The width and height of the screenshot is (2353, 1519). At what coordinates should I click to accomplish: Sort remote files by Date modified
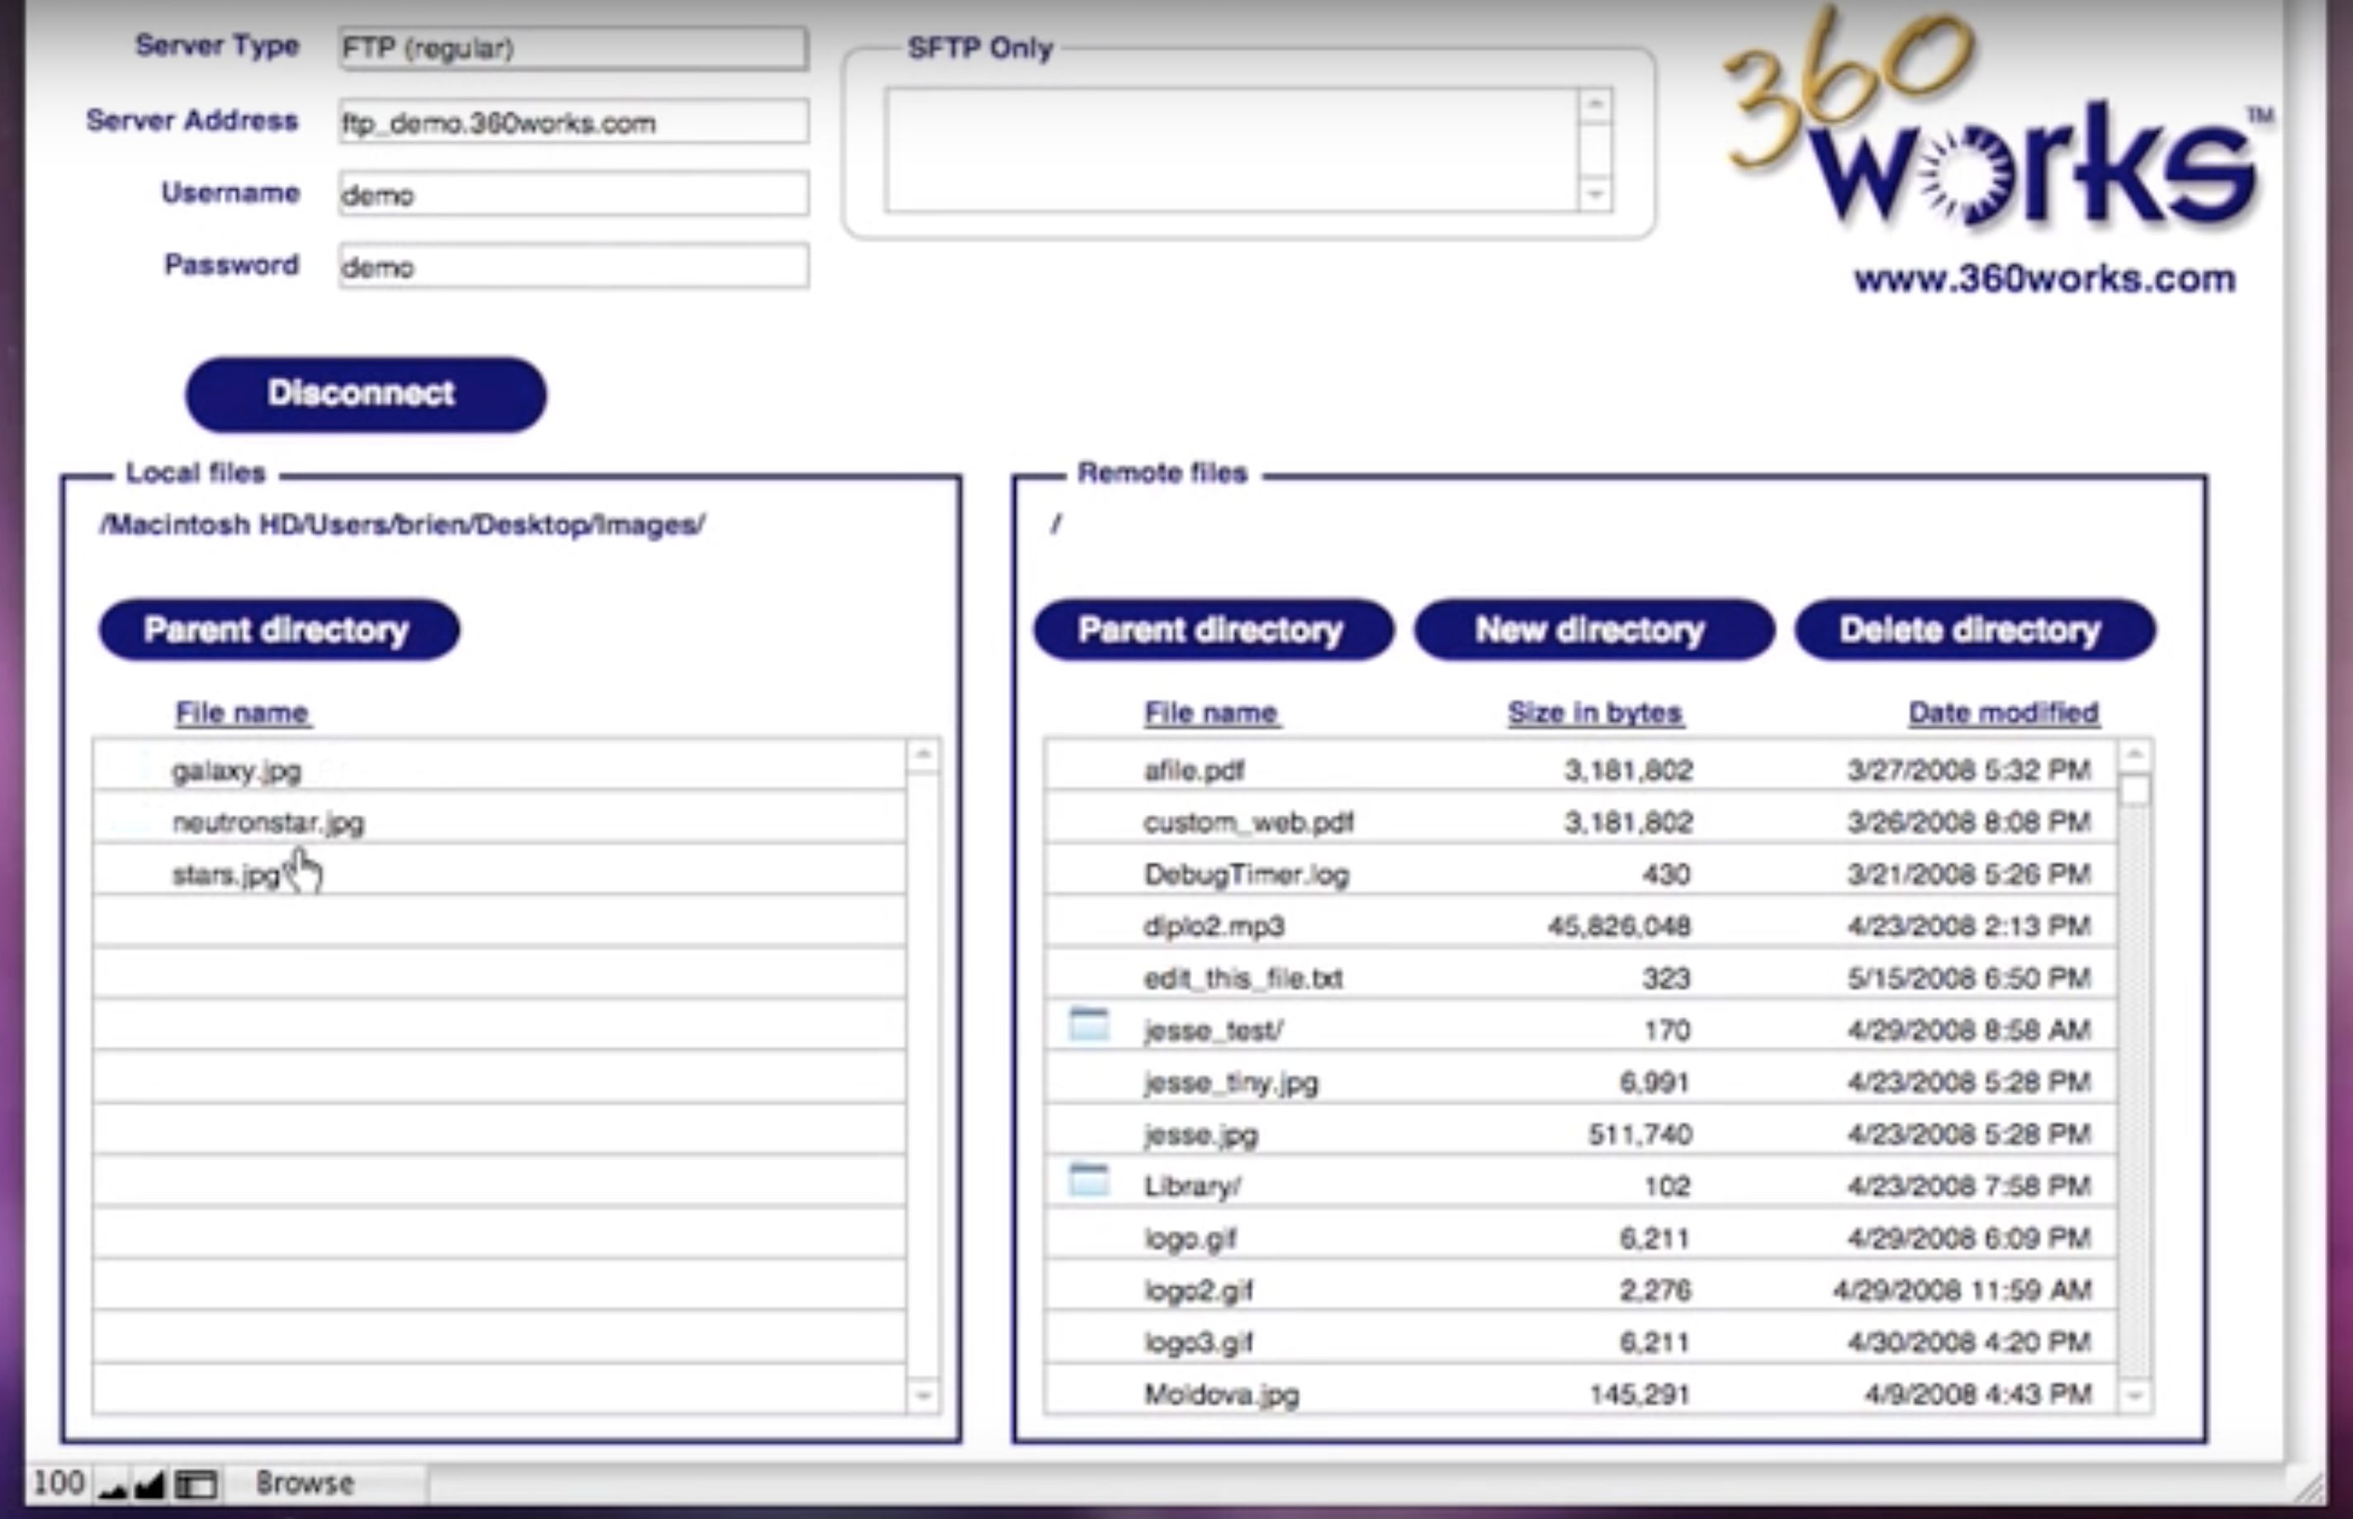coord(2003,713)
